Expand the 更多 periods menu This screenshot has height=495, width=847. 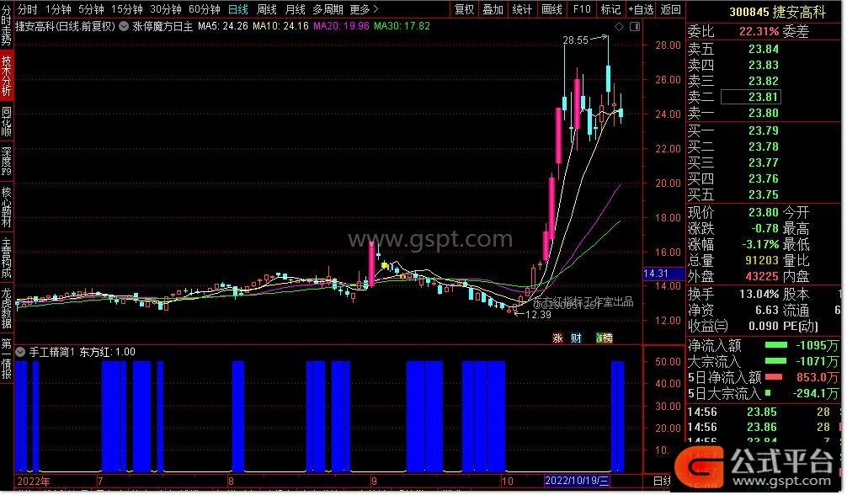point(364,9)
